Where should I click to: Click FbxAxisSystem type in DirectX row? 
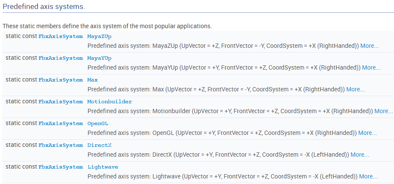tap(61, 145)
